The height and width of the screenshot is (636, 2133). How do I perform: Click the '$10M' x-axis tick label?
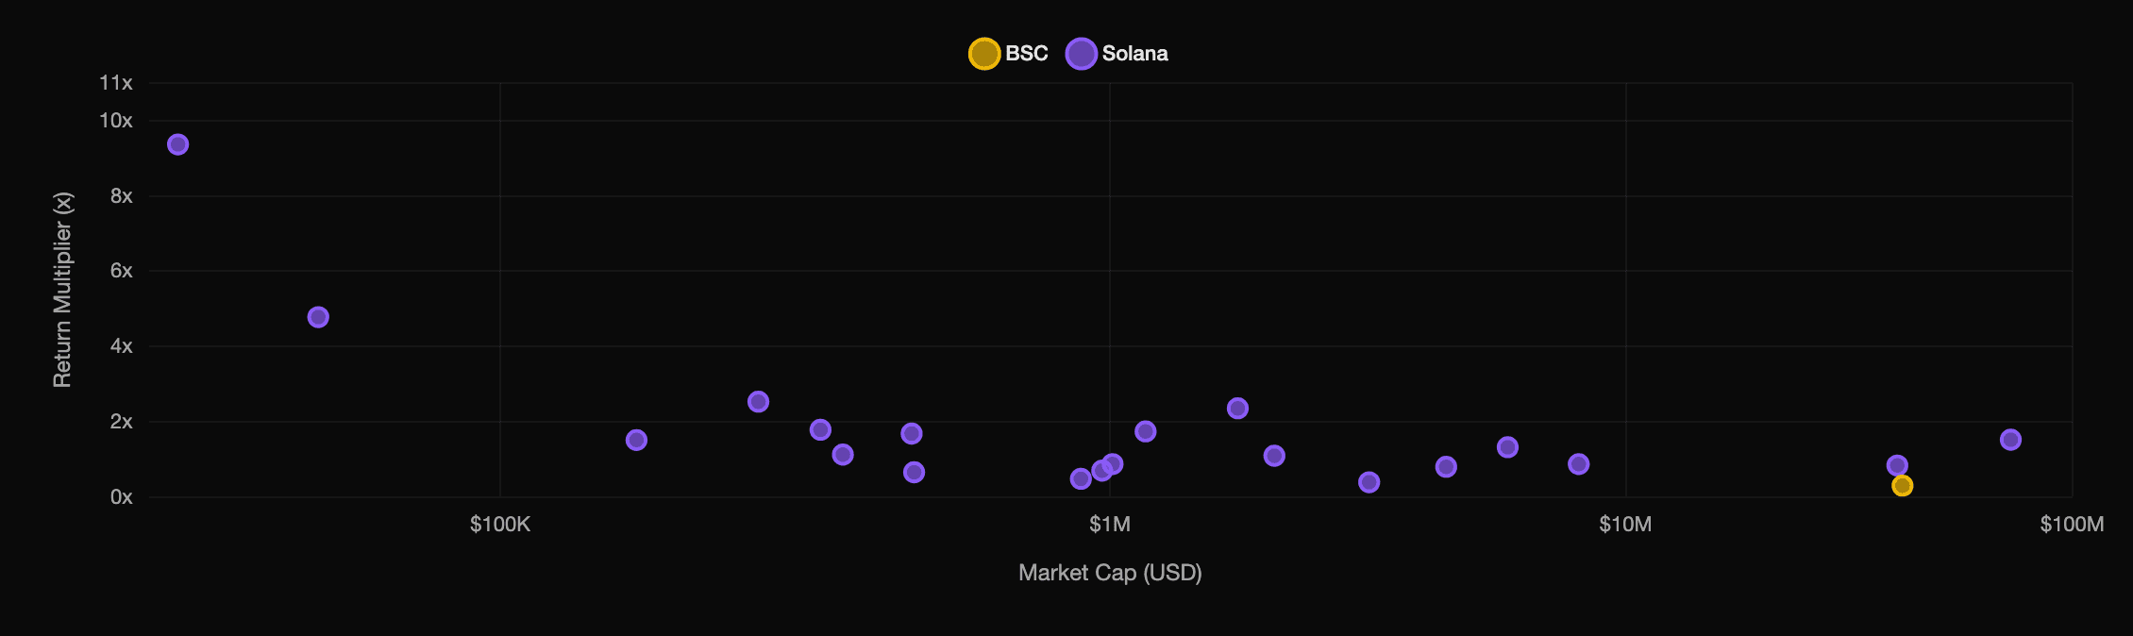coord(1625,525)
